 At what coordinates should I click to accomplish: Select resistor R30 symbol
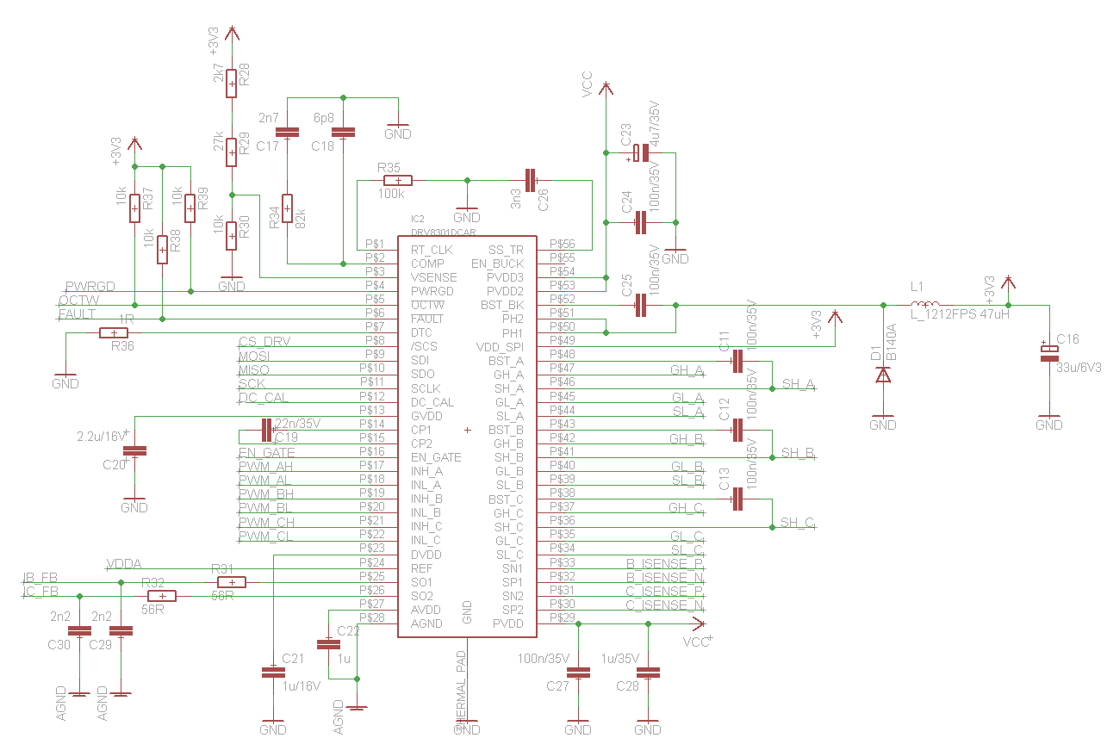coord(232,235)
